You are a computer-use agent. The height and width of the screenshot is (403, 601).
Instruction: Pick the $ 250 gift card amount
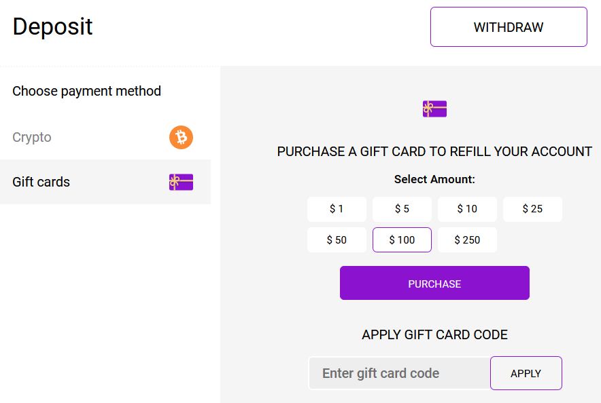(x=467, y=240)
